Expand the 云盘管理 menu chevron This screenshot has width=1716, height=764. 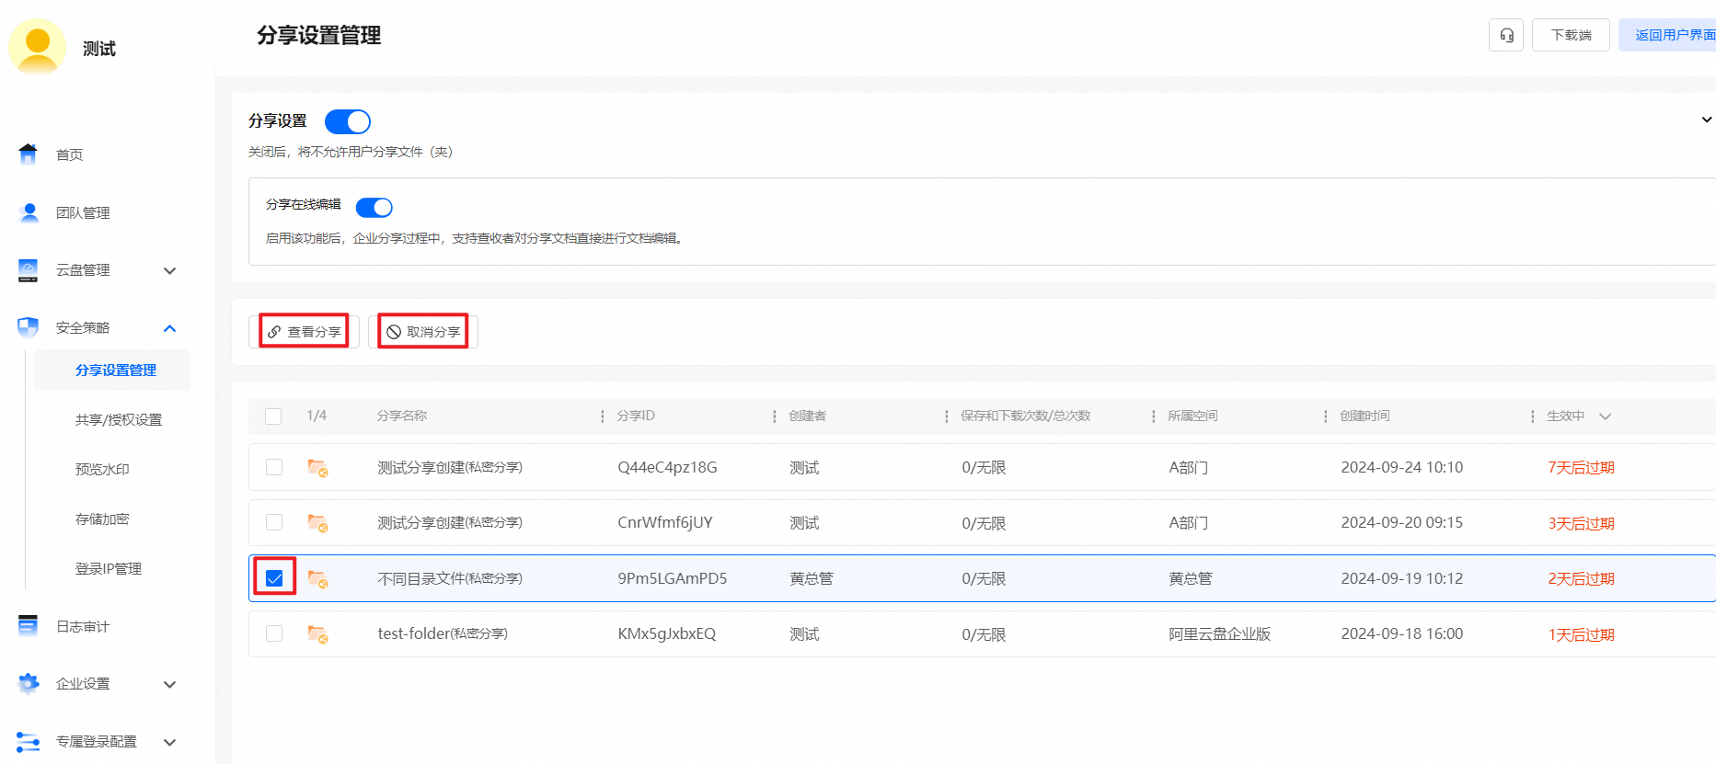(x=169, y=270)
